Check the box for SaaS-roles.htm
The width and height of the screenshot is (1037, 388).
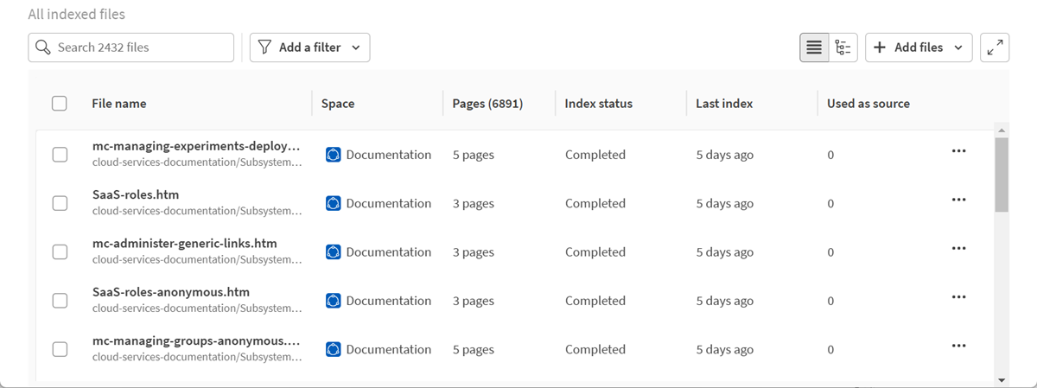[60, 203]
